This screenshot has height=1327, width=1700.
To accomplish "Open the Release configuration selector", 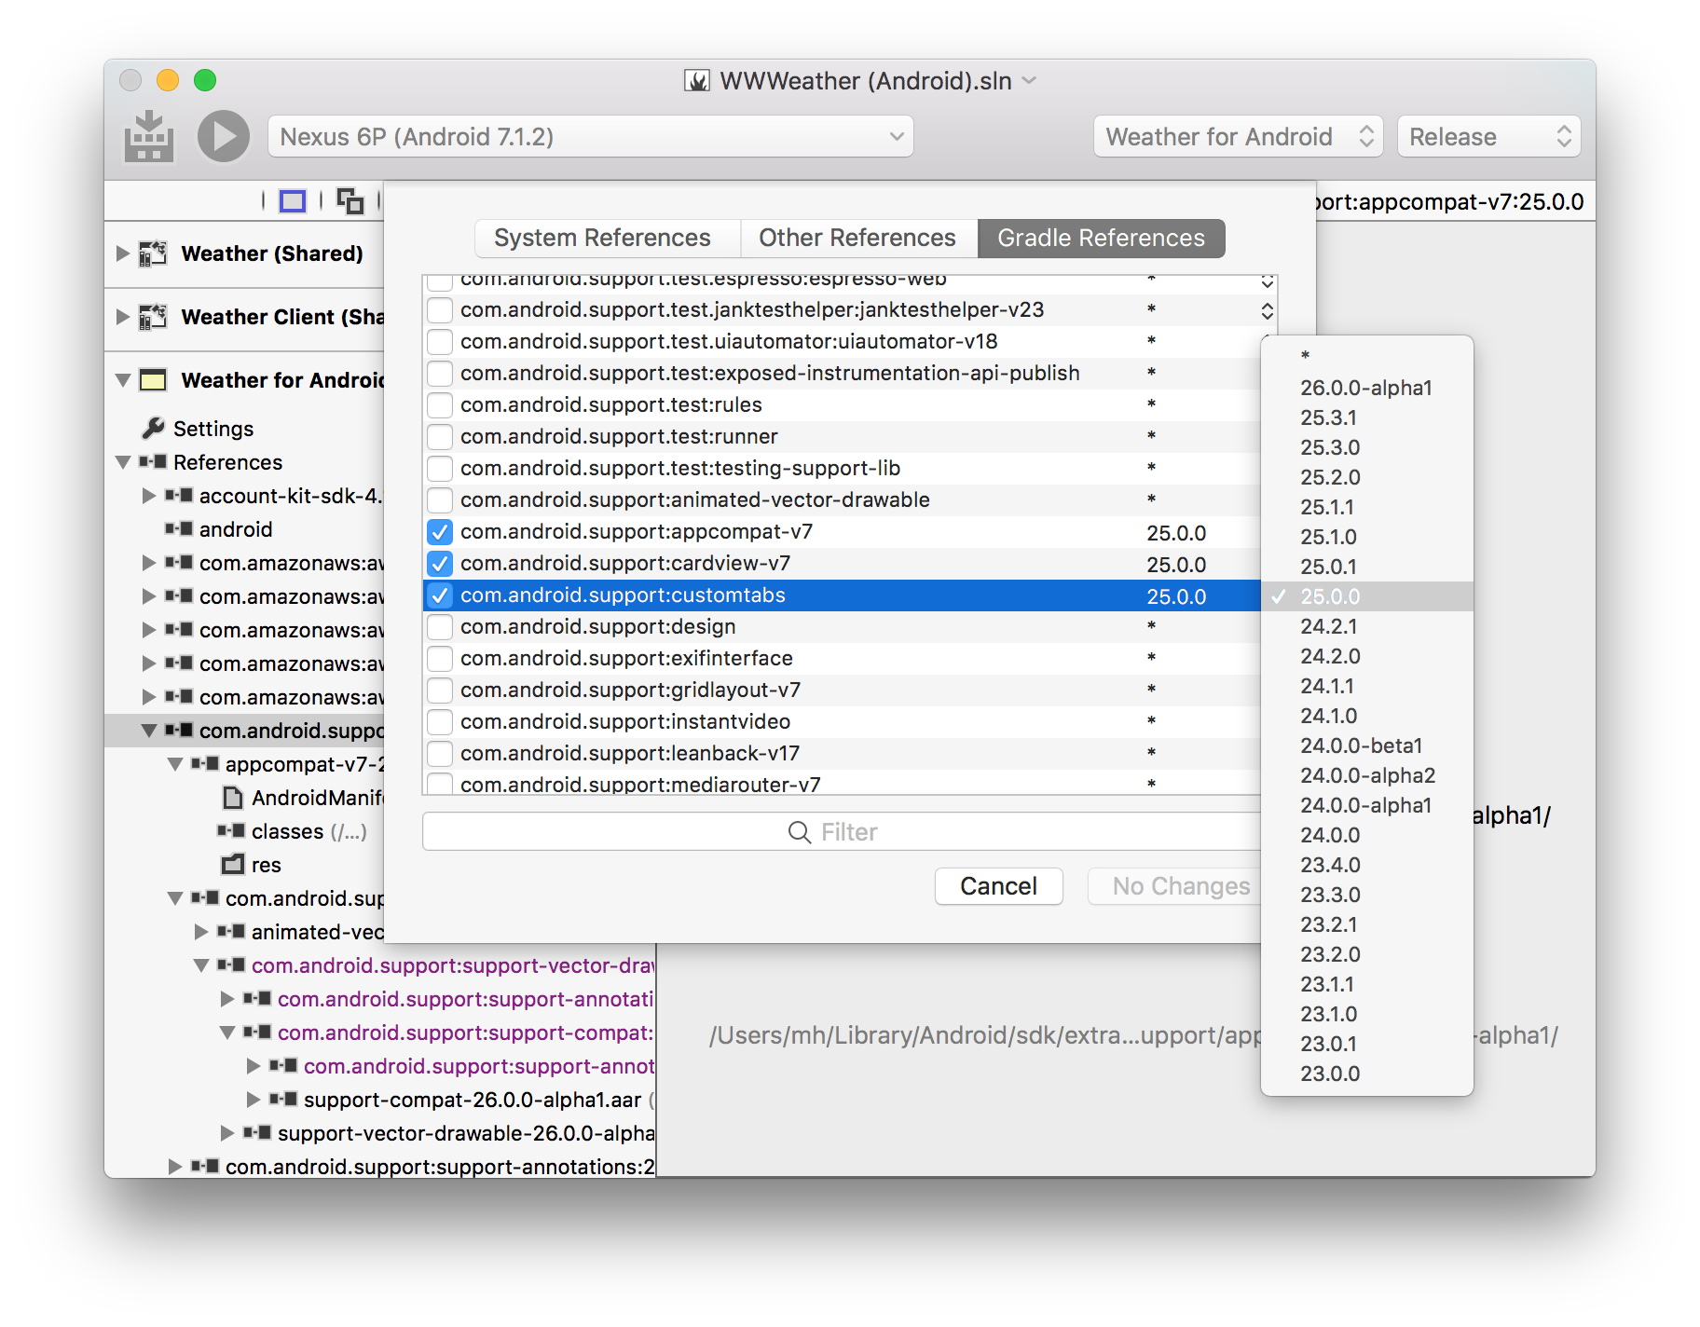I will coord(1488,137).
